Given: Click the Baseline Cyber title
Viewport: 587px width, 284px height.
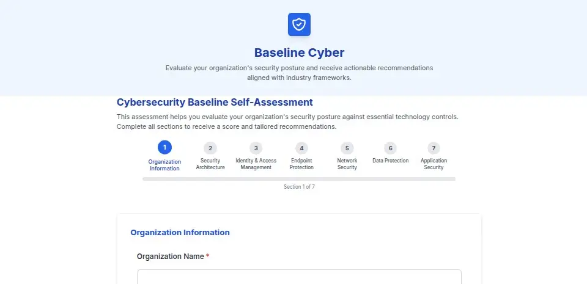Looking at the screenshot, I should [299, 53].
